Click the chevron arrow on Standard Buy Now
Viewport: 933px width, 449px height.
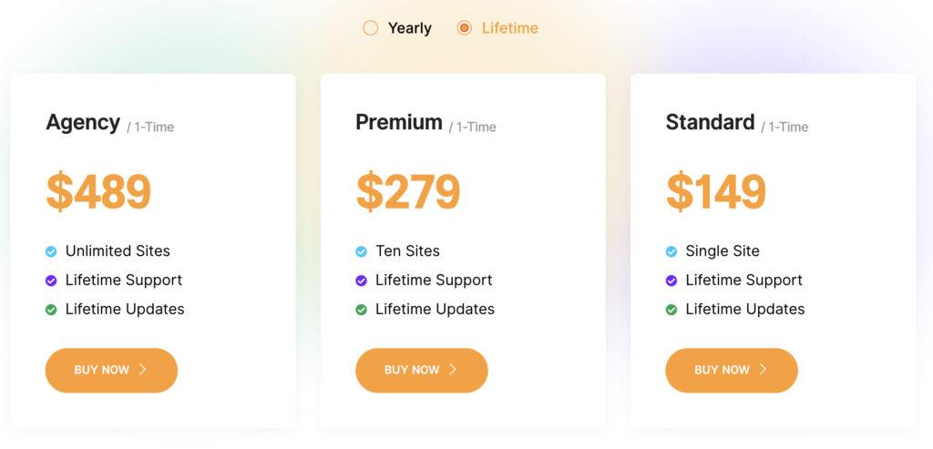(763, 370)
